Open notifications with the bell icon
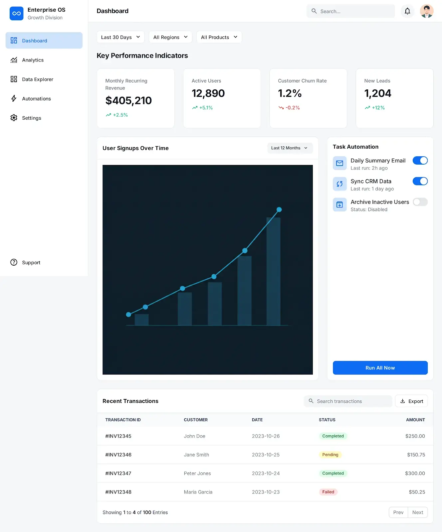Viewport: 442px width, 532px height. 407,11
